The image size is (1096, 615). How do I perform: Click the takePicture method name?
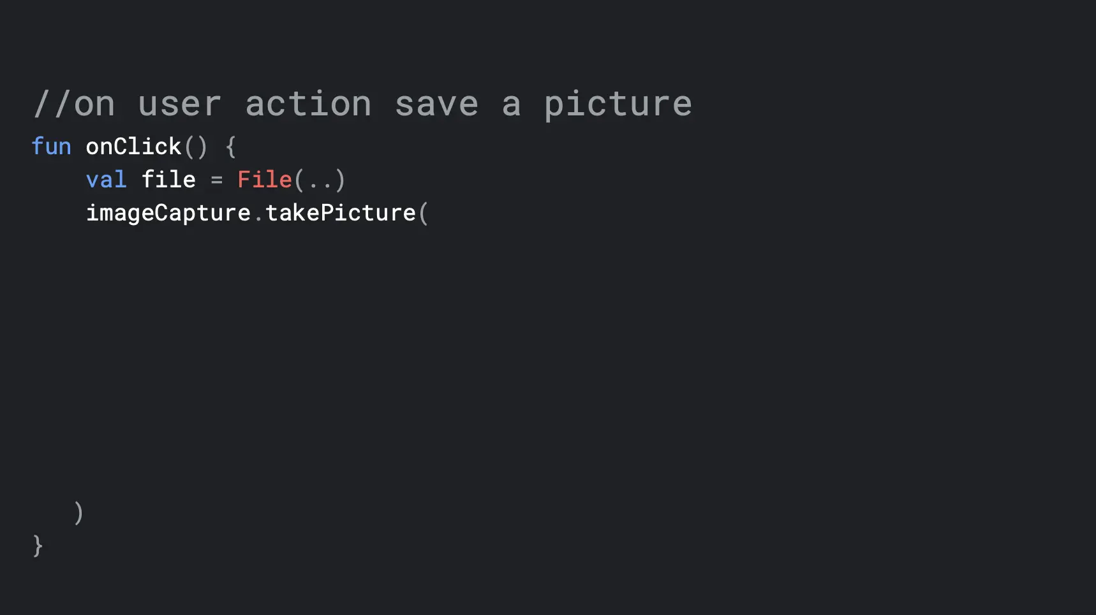click(x=340, y=213)
